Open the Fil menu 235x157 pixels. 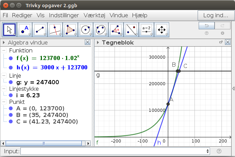click(5, 15)
